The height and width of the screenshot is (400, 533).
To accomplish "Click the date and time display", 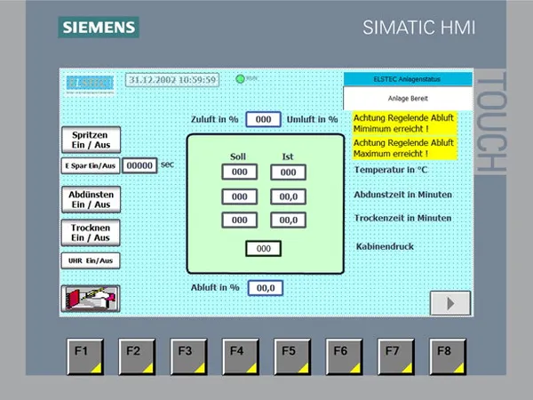I will click(x=172, y=80).
